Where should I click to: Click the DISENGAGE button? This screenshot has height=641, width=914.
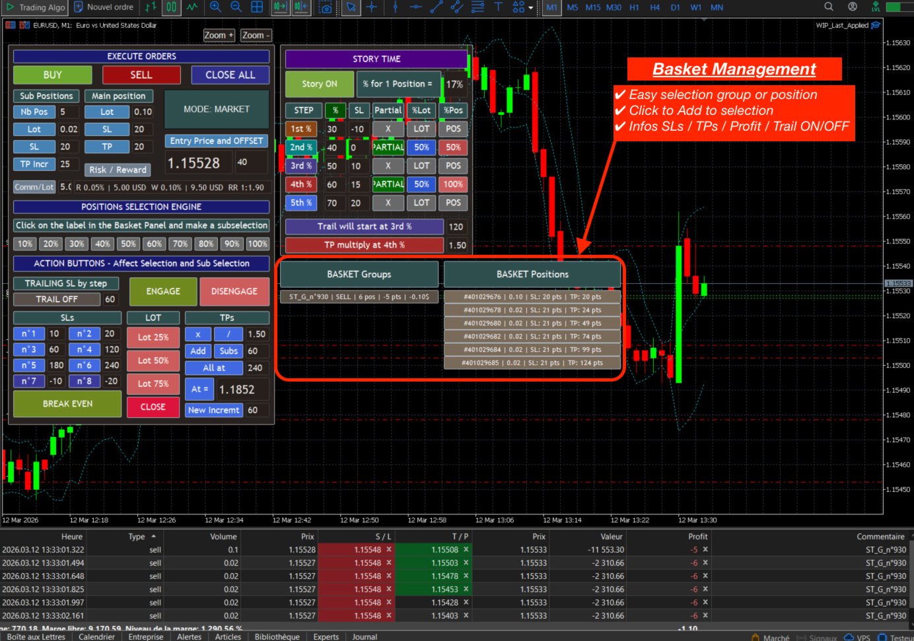234,291
